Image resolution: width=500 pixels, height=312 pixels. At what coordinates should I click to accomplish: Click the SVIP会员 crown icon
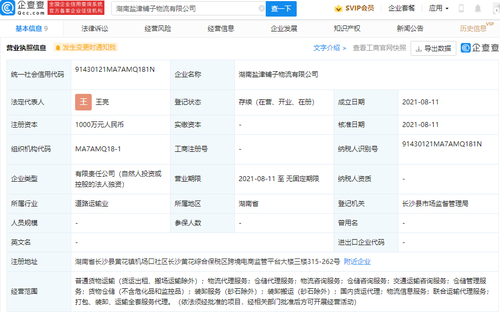[338, 9]
